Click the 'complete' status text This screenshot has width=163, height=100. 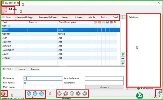(67, 99)
